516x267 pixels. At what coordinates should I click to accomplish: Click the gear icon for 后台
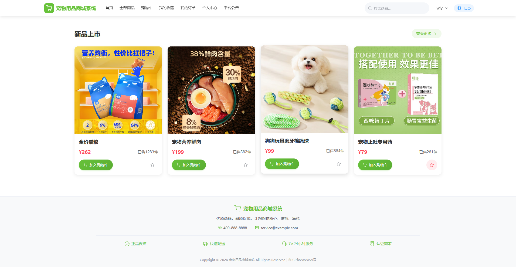click(459, 8)
